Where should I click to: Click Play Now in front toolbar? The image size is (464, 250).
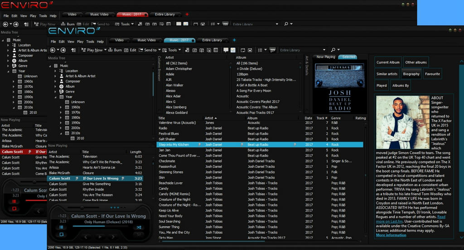tap(92, 50)
